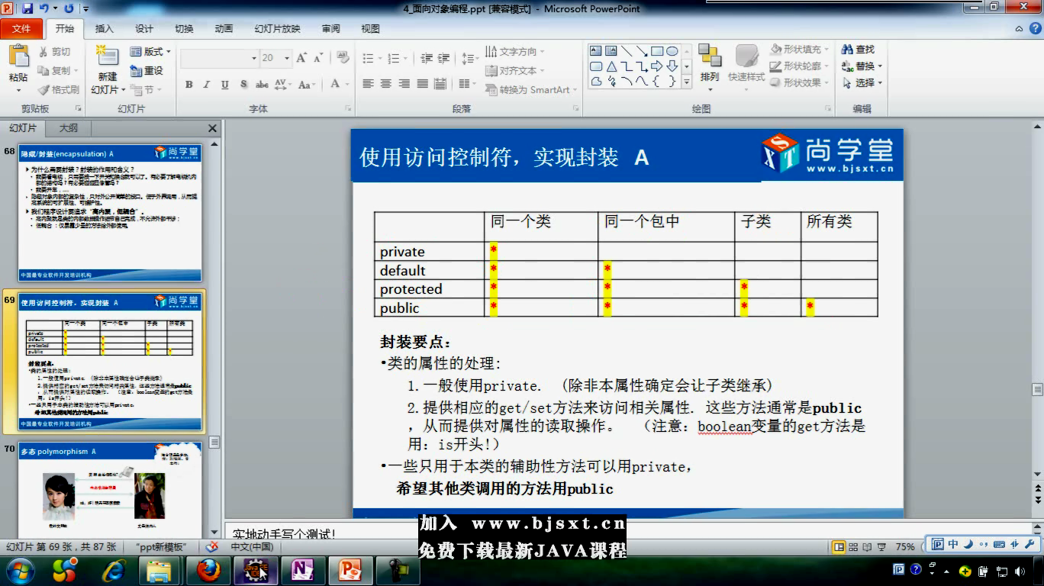Click the Paste (粘贴) icon
1044x586 pixels.
pyautogui.click(x=18, y=57)
